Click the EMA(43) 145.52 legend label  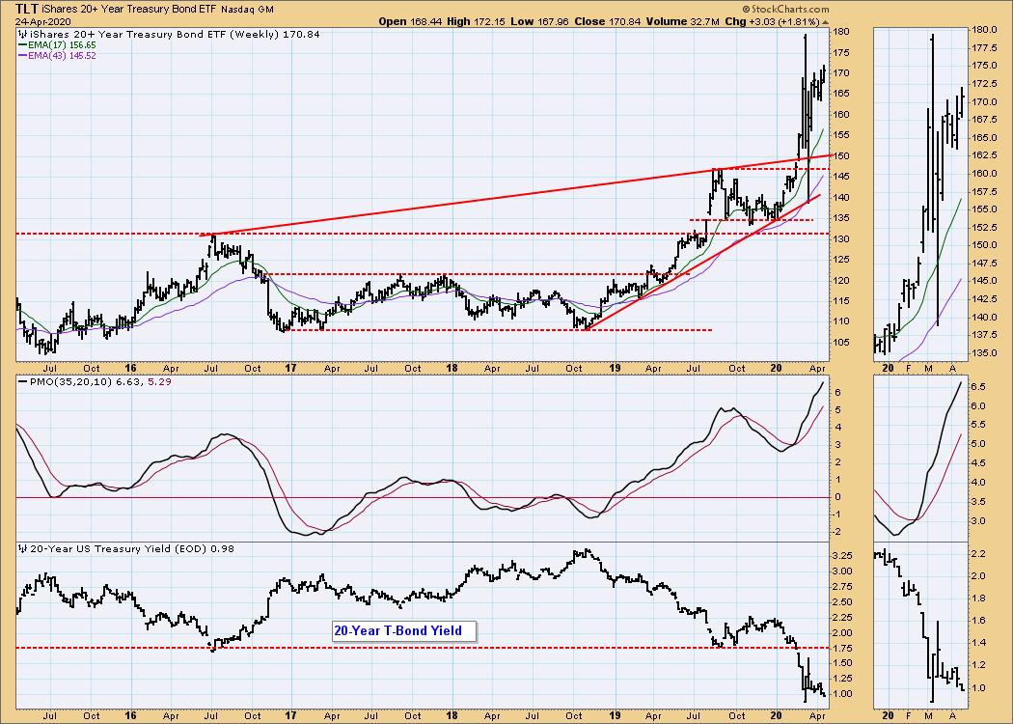point(62,56)
